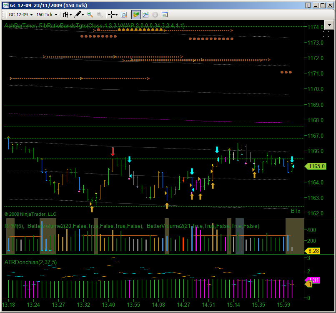This screenshot has width=336, height=313.
Task: Click the 1171.0 price axis label
Action: (x=315, y=73)
